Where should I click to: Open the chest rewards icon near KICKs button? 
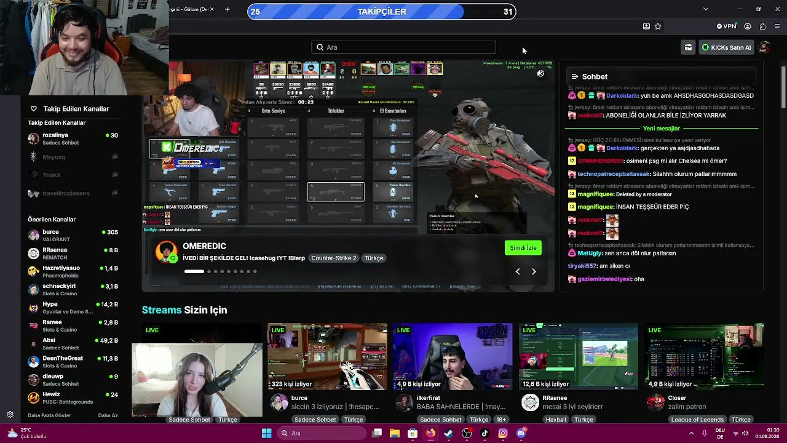tap(688, 47)
